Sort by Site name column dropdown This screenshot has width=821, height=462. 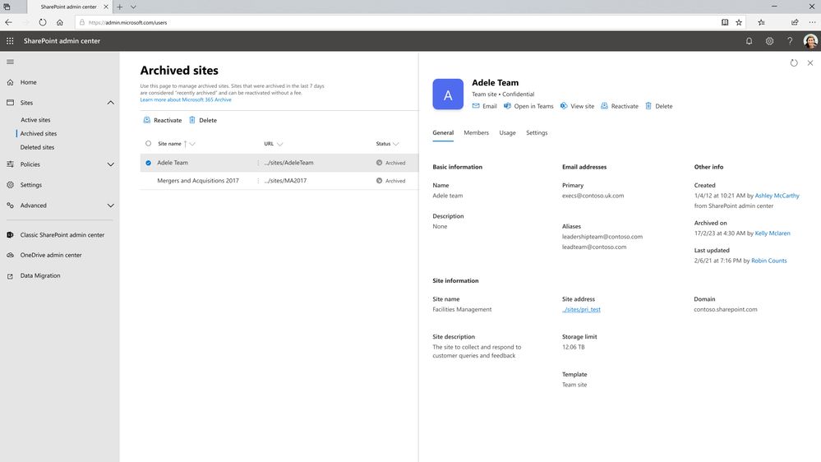click(x=192, y=144)
